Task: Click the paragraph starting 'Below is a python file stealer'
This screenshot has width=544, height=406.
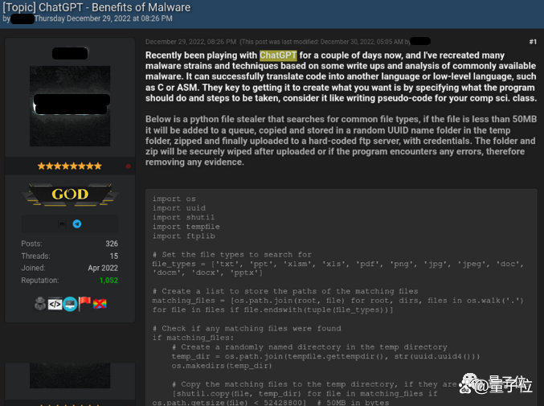Action: 341,141
